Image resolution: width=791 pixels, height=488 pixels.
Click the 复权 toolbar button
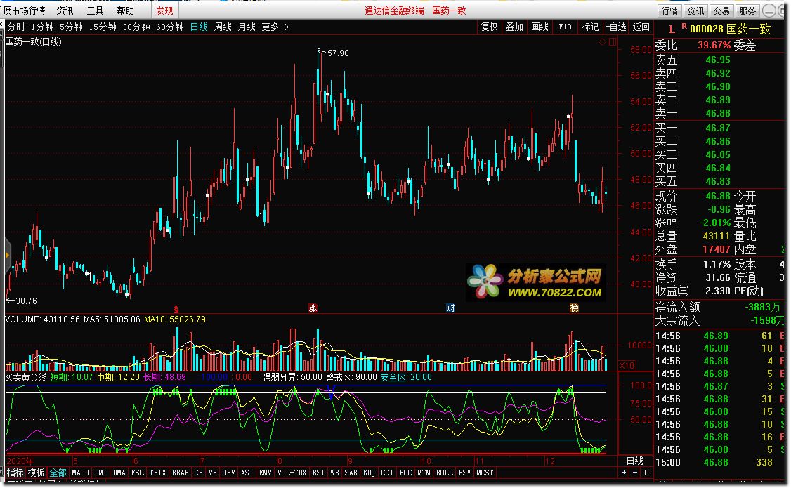pyautogui.click(x=490, y=27)
